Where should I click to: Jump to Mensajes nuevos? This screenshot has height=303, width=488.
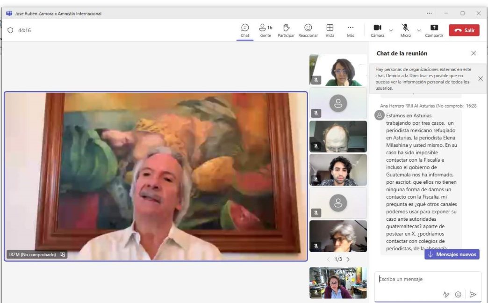(452, 254)
